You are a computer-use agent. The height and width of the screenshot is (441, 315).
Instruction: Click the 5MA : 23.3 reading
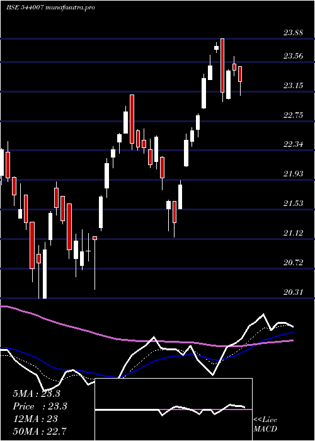[x=37, y=394]
